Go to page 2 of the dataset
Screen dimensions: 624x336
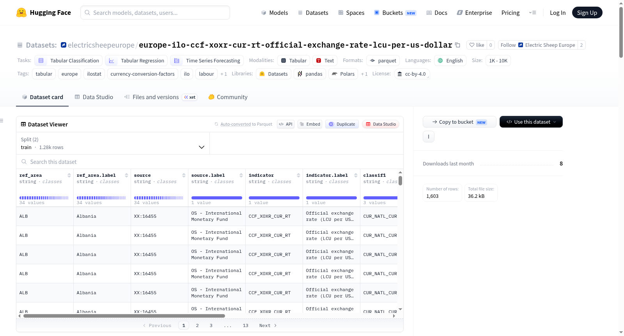[x=197, y=325]
